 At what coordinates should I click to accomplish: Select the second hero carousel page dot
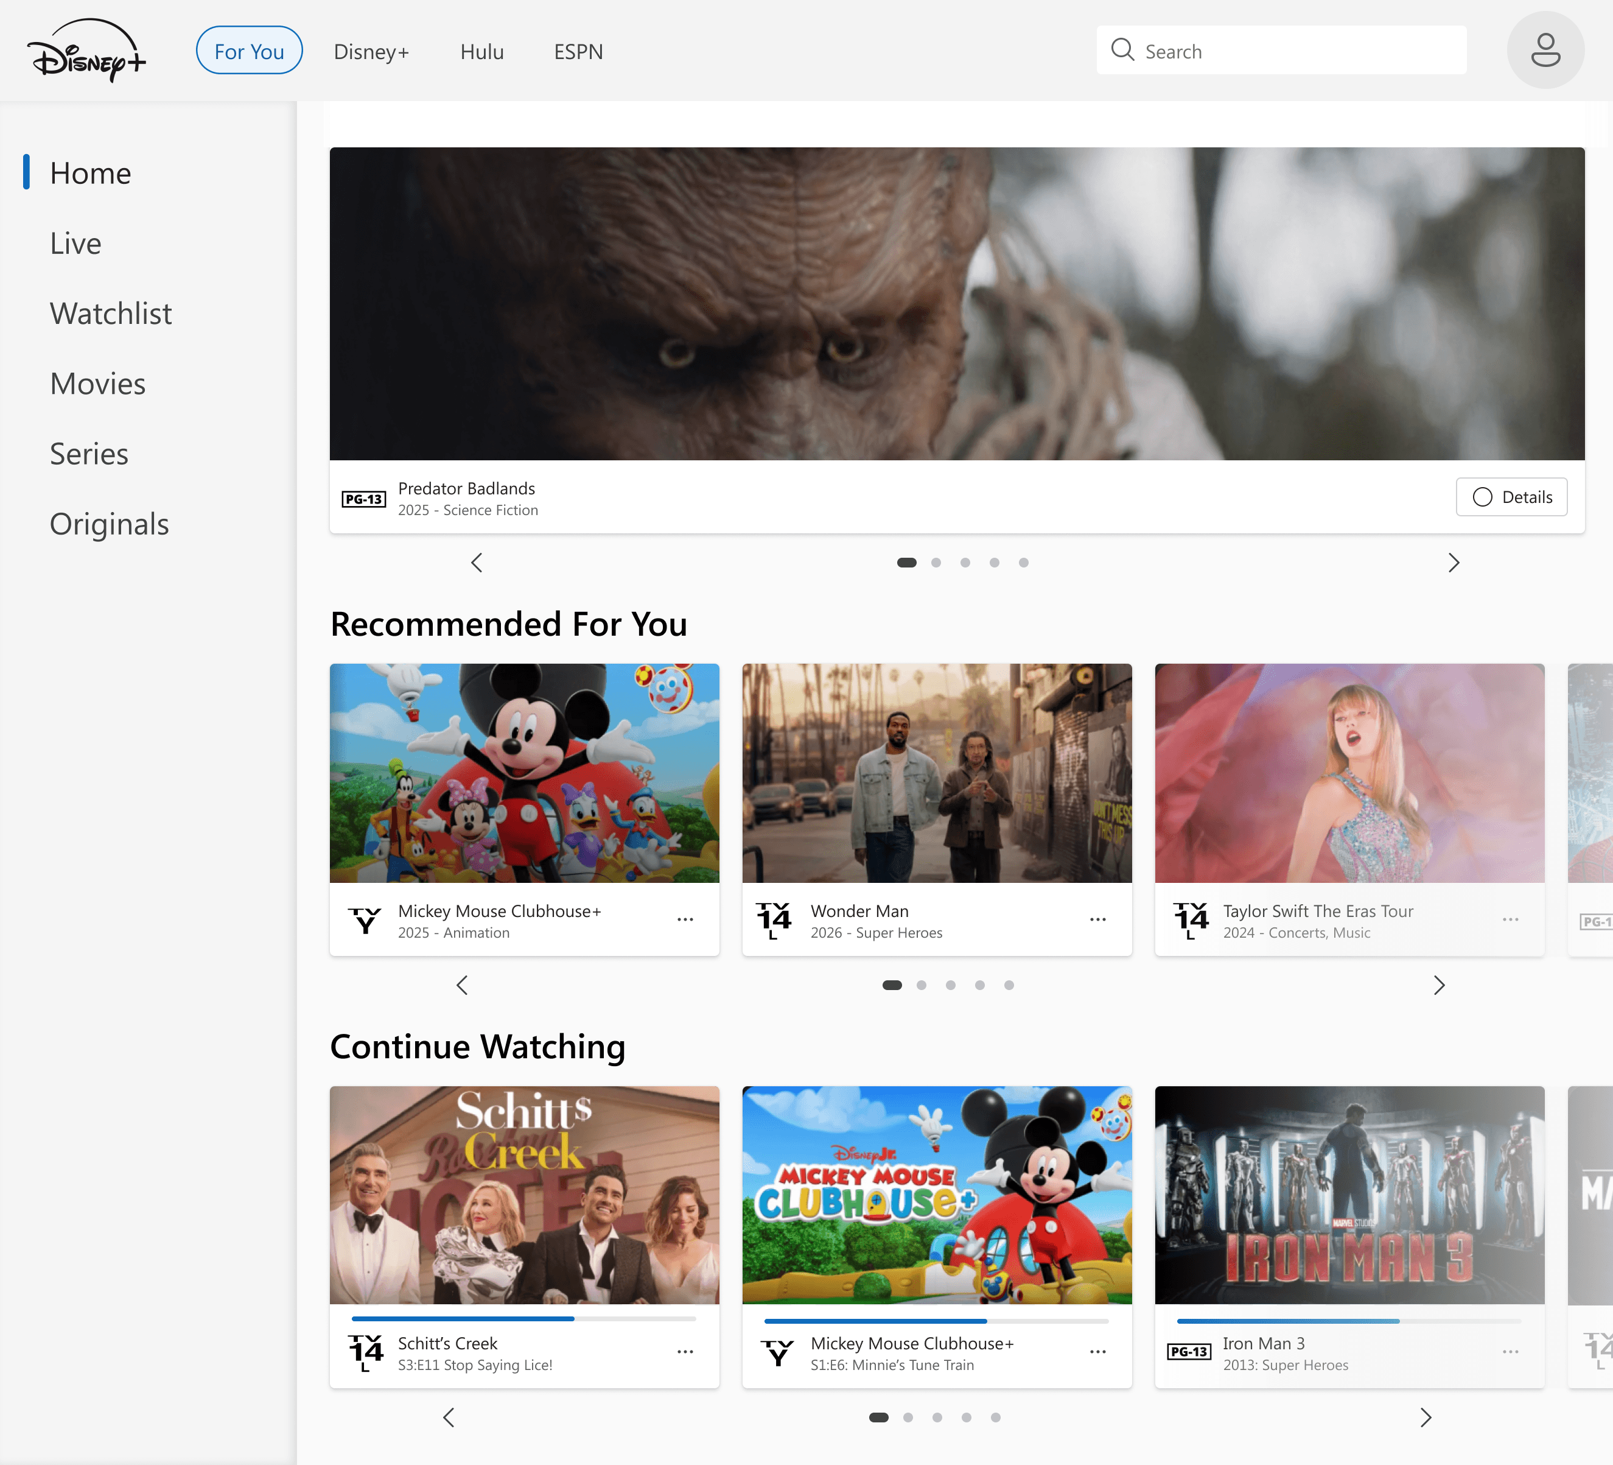click(x=936, y=563)
